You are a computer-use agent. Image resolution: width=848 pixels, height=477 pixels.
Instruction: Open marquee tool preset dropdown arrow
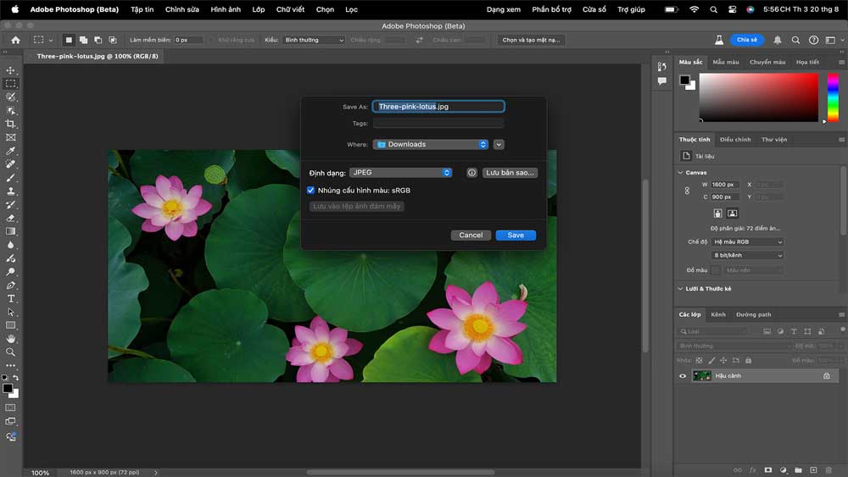51,41
